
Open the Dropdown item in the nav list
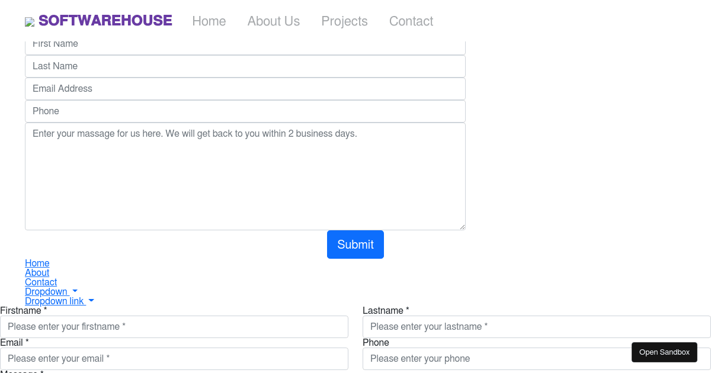pos(46,291)
